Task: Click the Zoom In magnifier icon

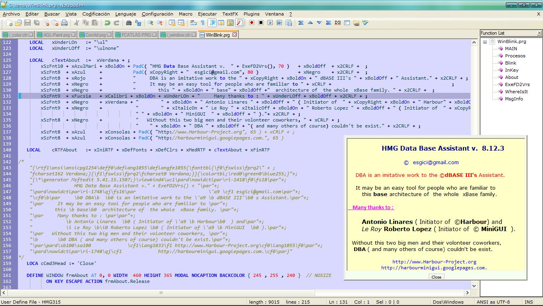Action: pos(150,23)
